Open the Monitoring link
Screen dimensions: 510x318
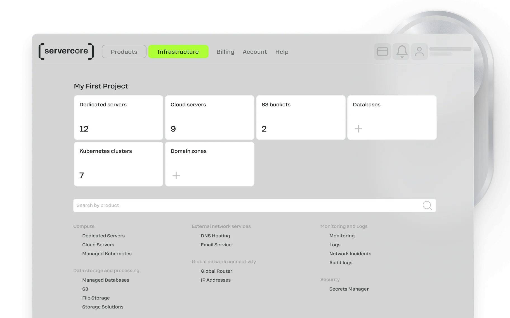(x=342, y=236)
